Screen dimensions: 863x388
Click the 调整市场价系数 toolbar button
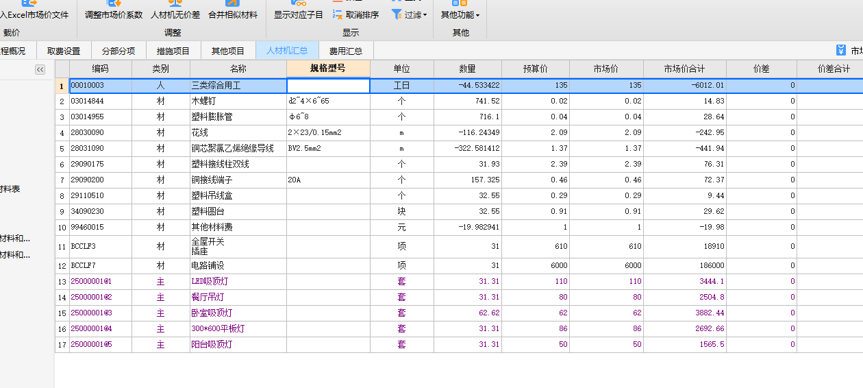click(x=114, y=10)
